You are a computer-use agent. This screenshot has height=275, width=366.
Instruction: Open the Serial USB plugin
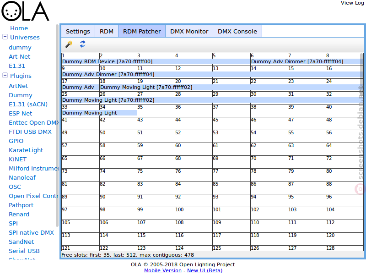(x=24, y=251)
